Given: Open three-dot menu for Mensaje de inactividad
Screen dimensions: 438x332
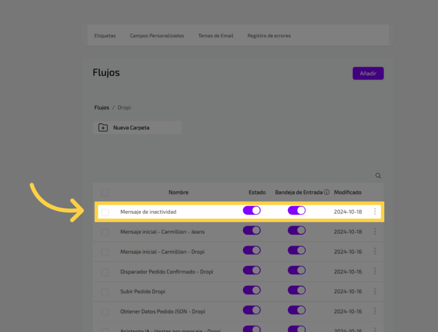Looking at the screenshot, I should coord(375,212).
